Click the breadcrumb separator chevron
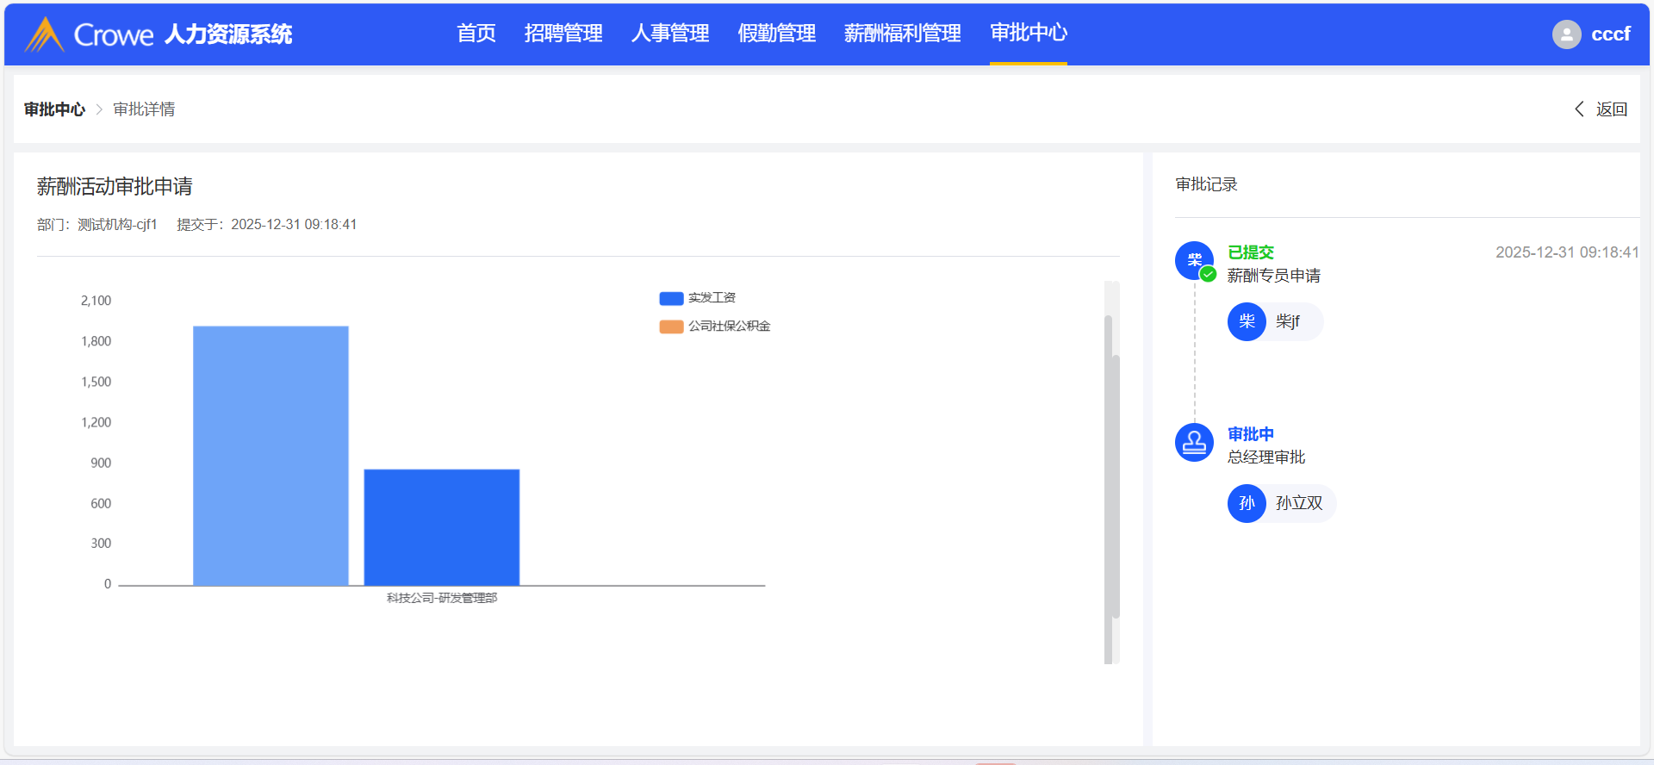 (x=99, y=109)
